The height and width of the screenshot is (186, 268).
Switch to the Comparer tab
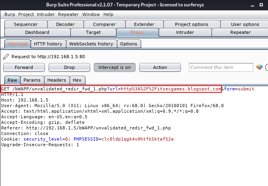(105, 24)
